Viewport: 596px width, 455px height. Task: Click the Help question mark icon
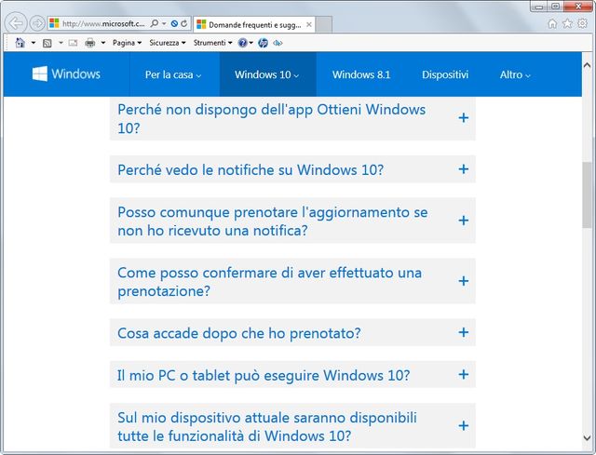242,43
